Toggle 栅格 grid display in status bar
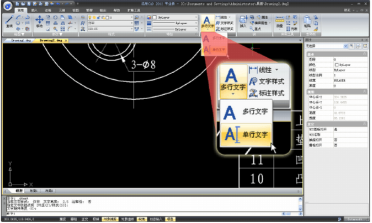The height and width of the screenshot is (223, 372). pyautogui.click(x=74, y=219)
